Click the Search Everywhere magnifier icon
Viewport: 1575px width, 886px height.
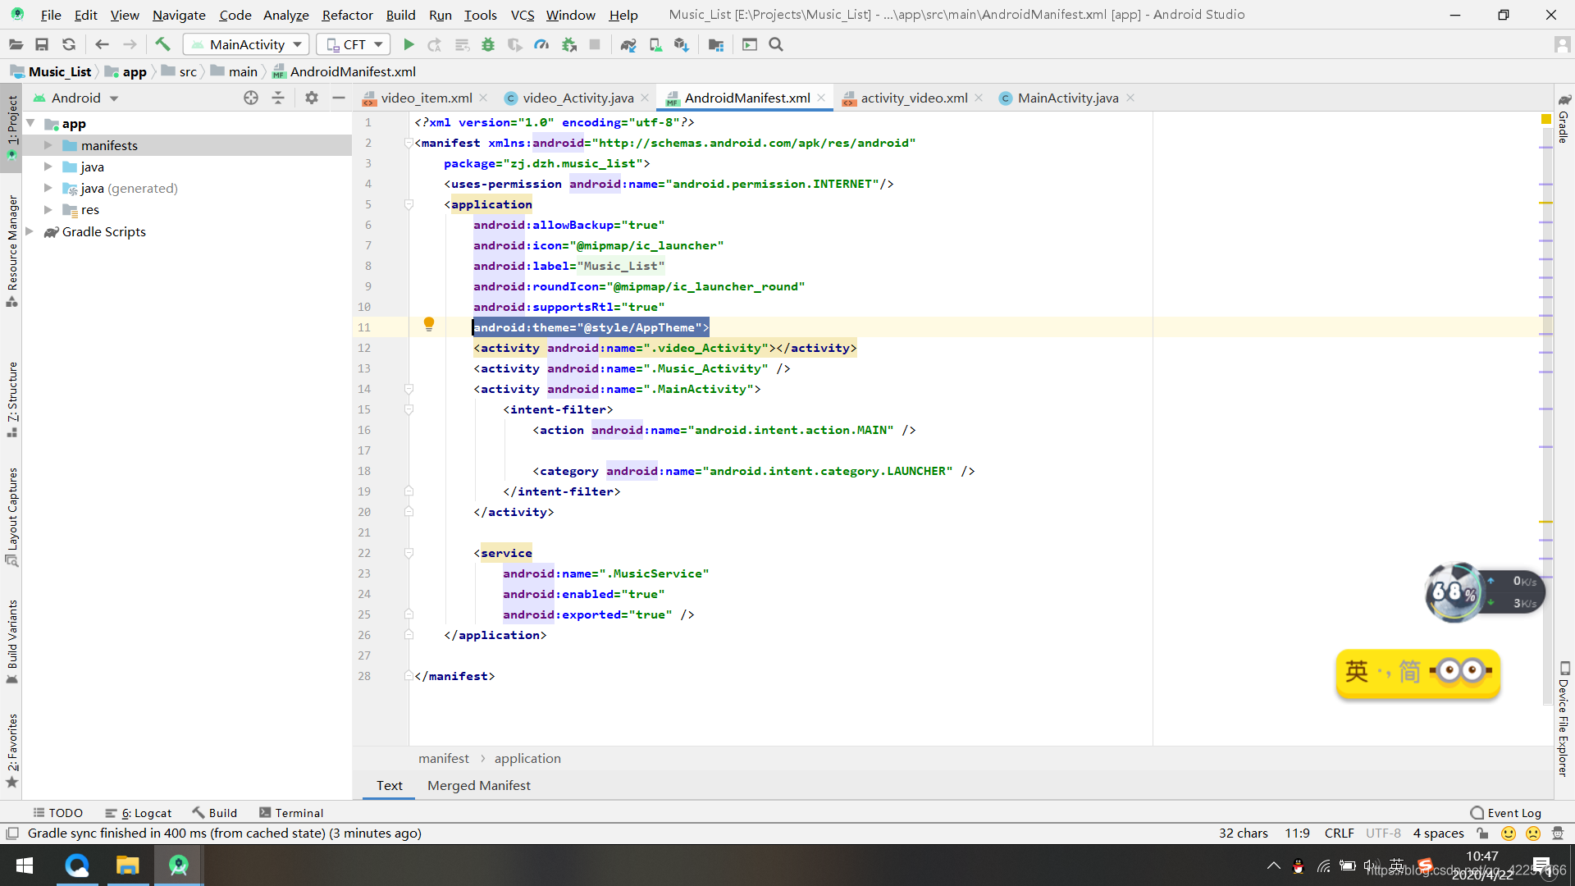(776, 44)
